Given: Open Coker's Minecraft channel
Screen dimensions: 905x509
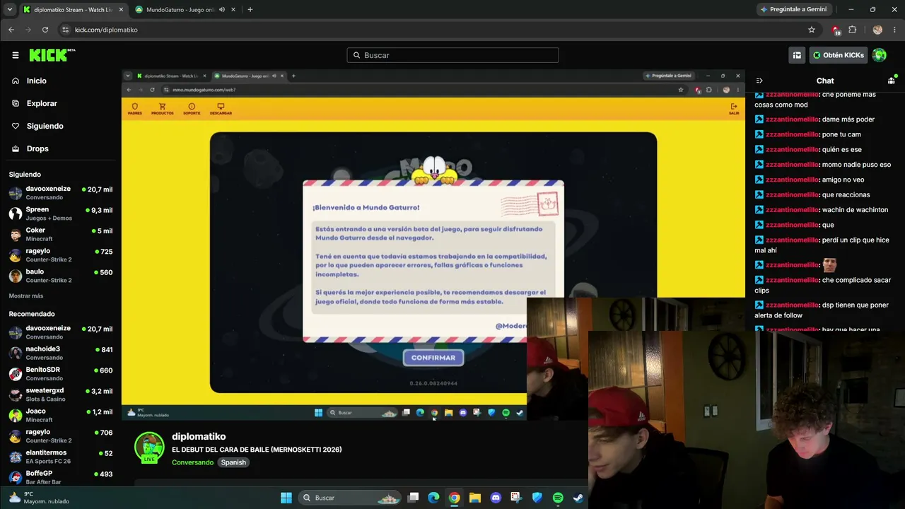Looking at the screenshot, I should (61, 234).
